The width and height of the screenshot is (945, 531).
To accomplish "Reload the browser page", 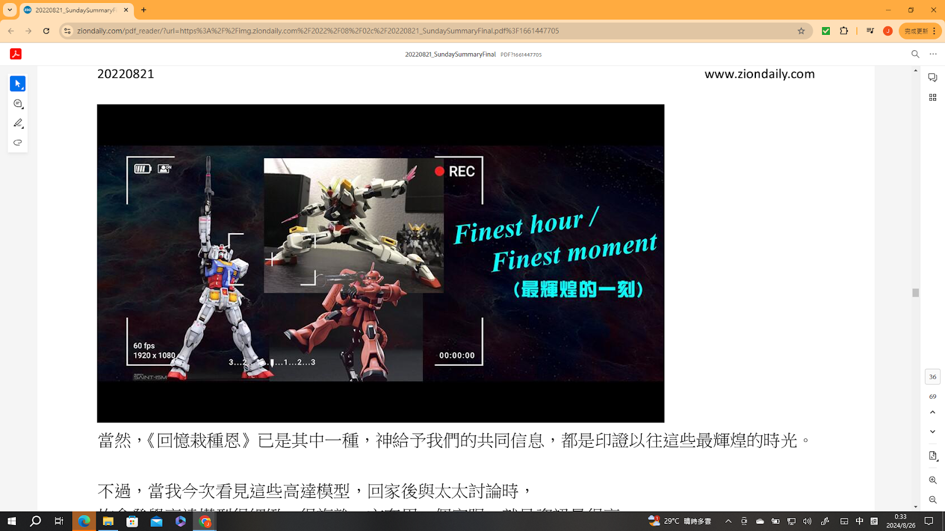I will (46, 31).
